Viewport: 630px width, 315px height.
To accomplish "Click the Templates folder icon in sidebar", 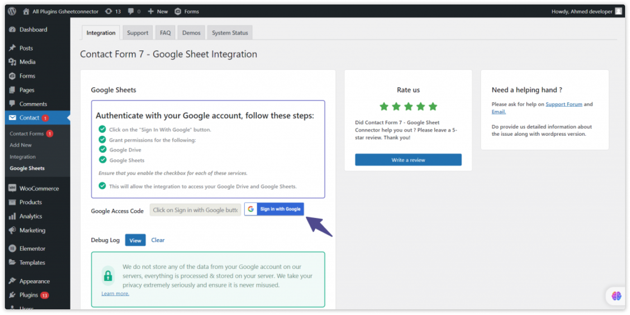I will click(12, 263).
